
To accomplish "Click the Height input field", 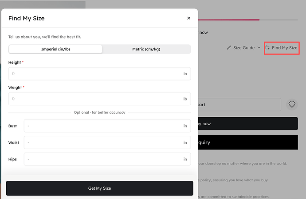I will (99, 74).
